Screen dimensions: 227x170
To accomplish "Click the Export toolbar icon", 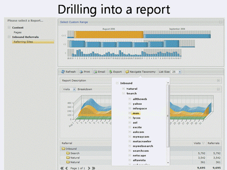I will [111, 72].
